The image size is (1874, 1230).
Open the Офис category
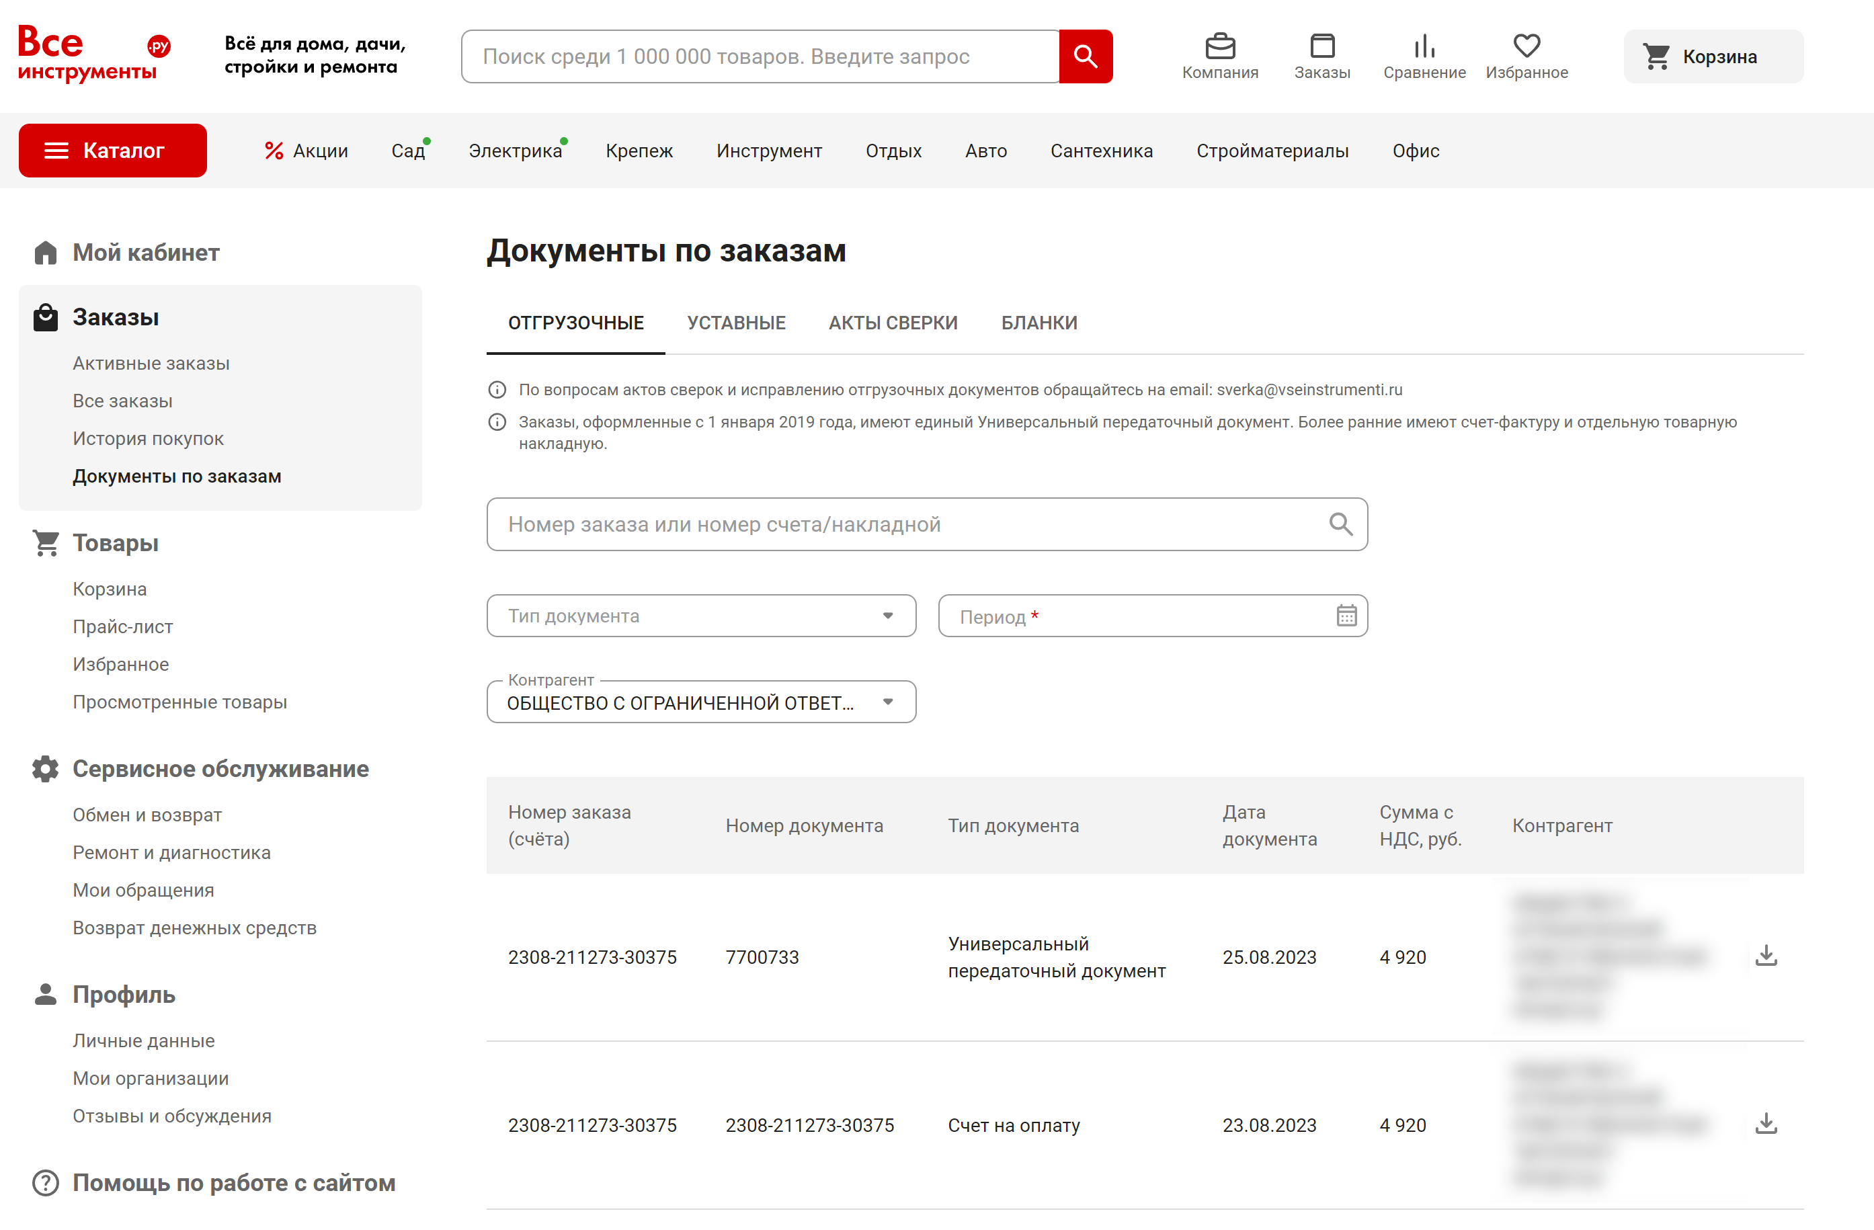[x=1415, y=151]
